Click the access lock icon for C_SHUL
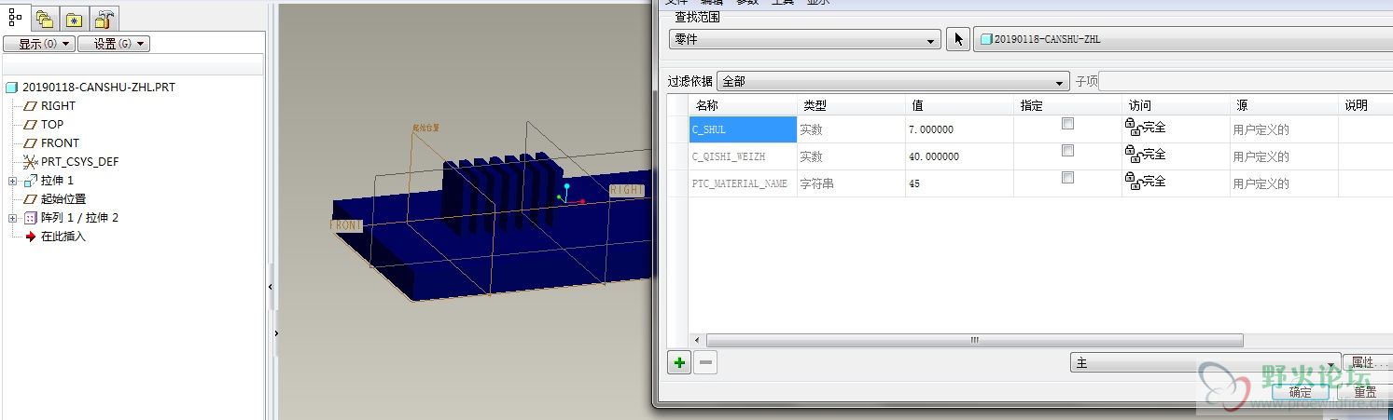This screenshot has height=420, width=1393. (1132, 128)
